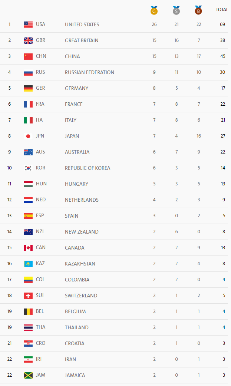Click the bronze medal column icon
Image resolution: width=231 pixels, height=386 pixels.
click(198, 10)
